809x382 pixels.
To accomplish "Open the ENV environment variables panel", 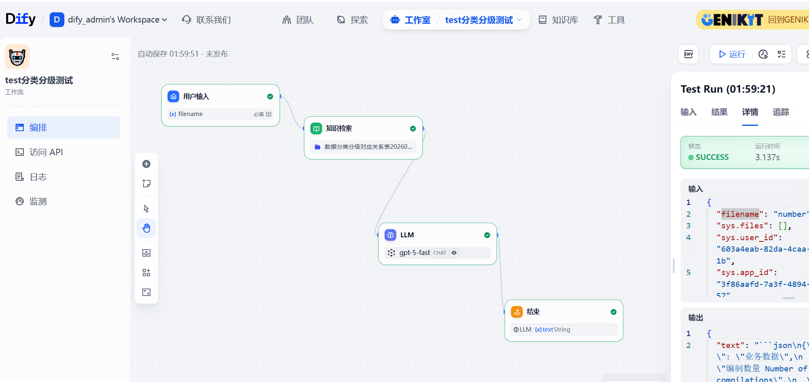I will pos(688,54).
